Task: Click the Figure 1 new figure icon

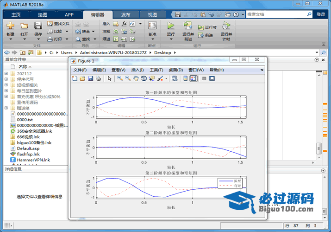Action: [x=75, y=78]
